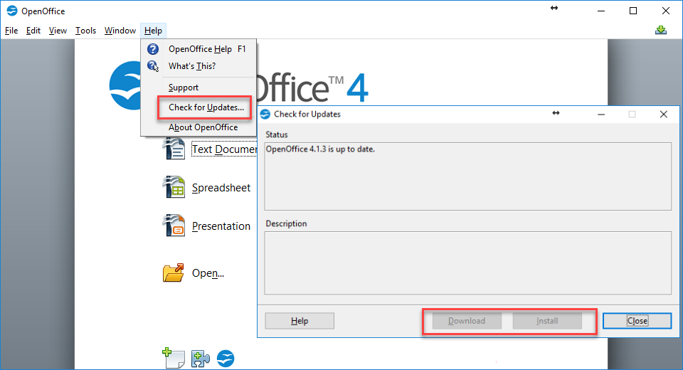Open About OpenOffice from Help menu
The width and height of the screenshot is (683, 370).
pos(199,127)
